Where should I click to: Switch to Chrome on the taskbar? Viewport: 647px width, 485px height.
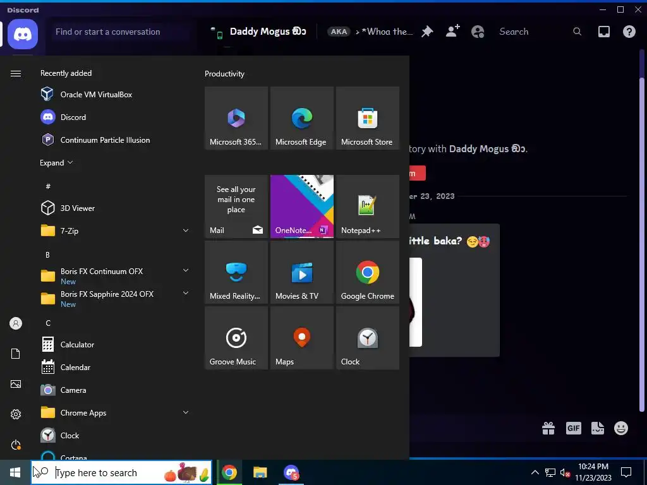point(229,472)
